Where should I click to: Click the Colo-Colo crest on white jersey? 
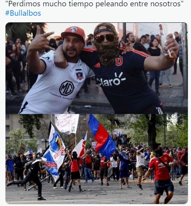click(80, 74)
